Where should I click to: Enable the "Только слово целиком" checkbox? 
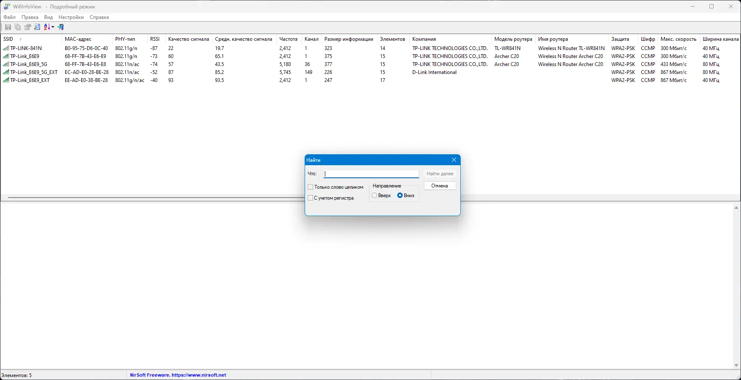[311, 187]
